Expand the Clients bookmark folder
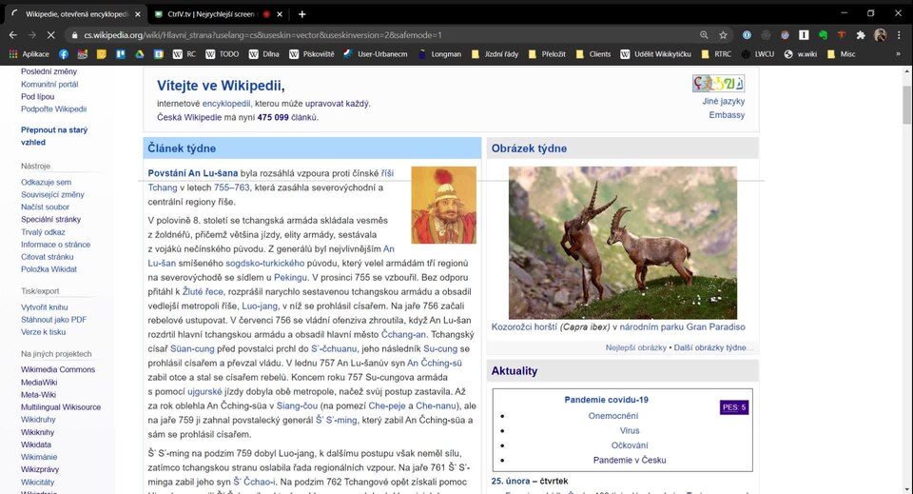 coord(592,54)
